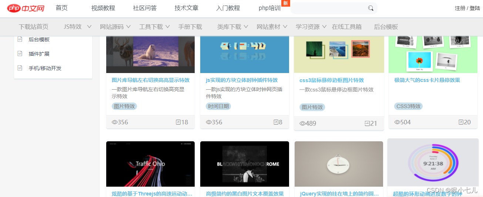Open the php培训 menu item
Image resolution: width=483 pixels, height=197 pixels.
(x=270, y=8)
